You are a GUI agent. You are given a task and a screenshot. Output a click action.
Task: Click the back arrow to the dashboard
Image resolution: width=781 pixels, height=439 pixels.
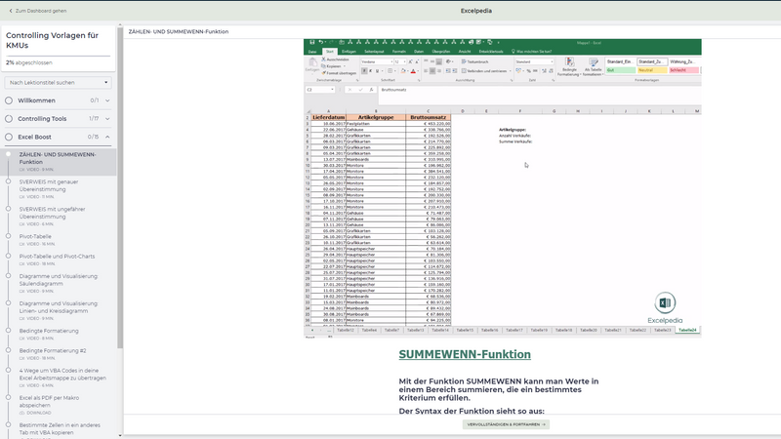click(x=11, y=11)
